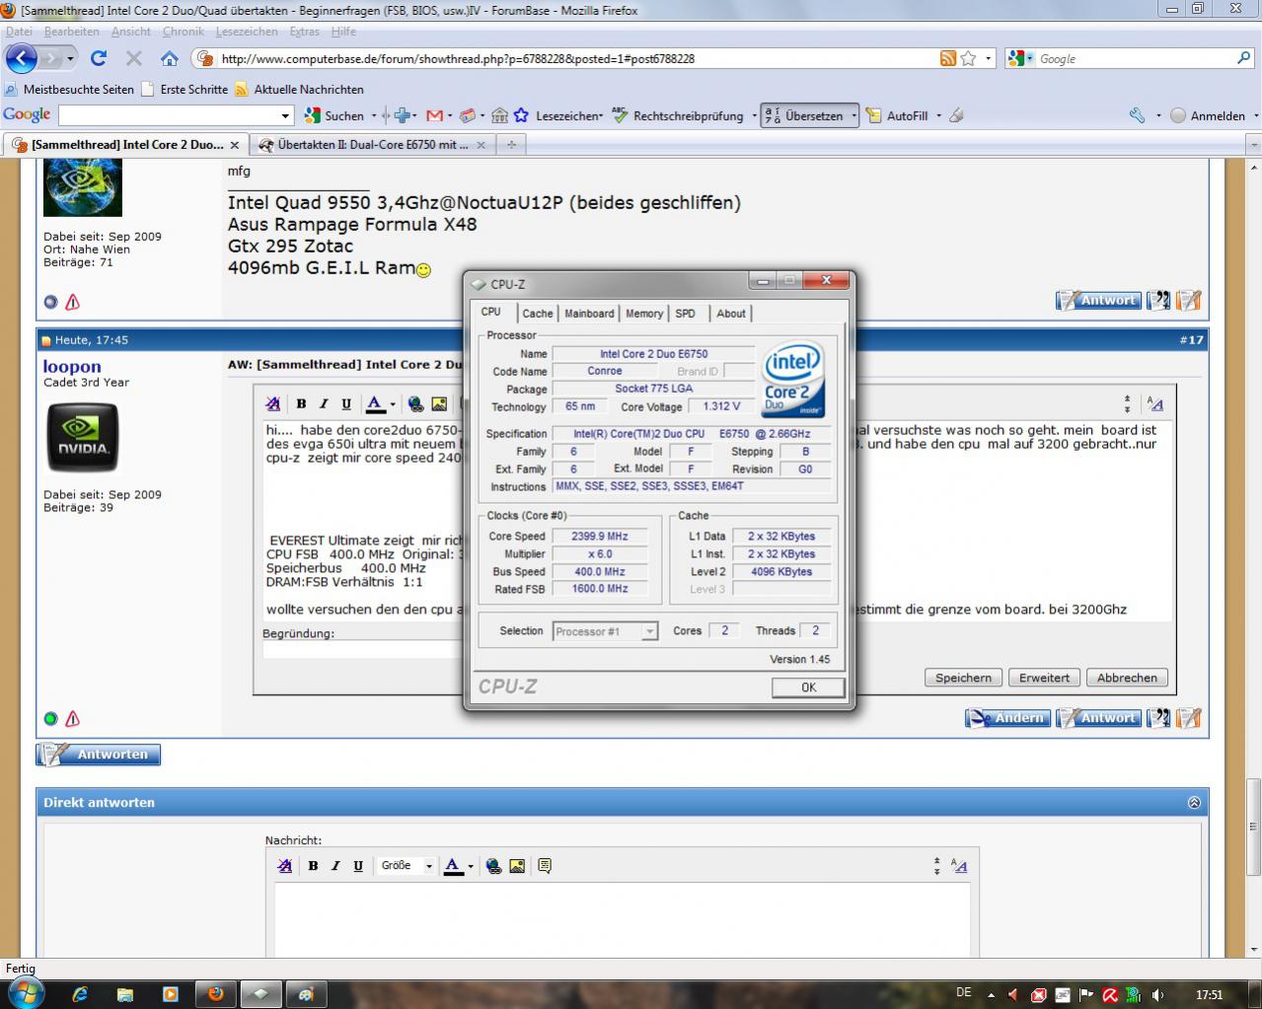This screenshot has width=1262, height=1009.
Task: Click the Speichern button
Action: (963, 678)
